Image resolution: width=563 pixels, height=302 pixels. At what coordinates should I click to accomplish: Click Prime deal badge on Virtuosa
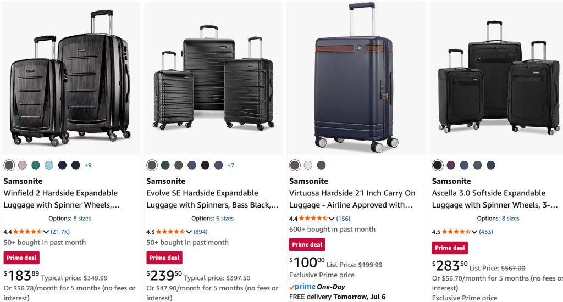[307, 245]
